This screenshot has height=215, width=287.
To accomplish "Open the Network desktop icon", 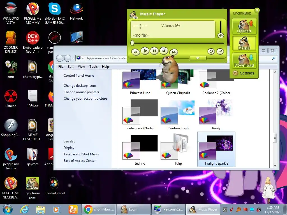I will (x=76, y=11).
